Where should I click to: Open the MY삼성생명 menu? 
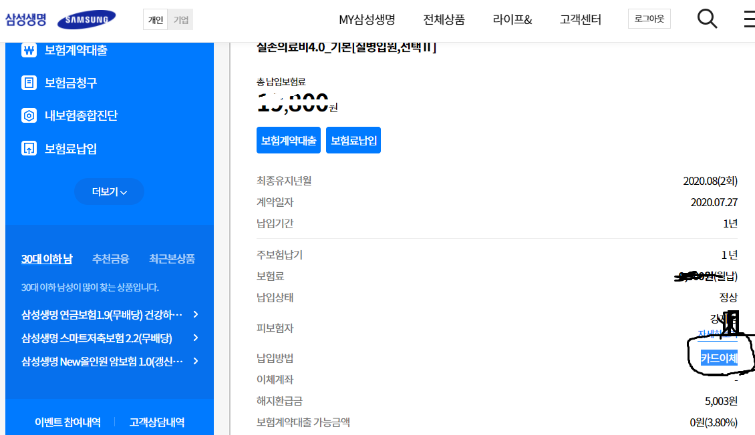pos(367,20)
